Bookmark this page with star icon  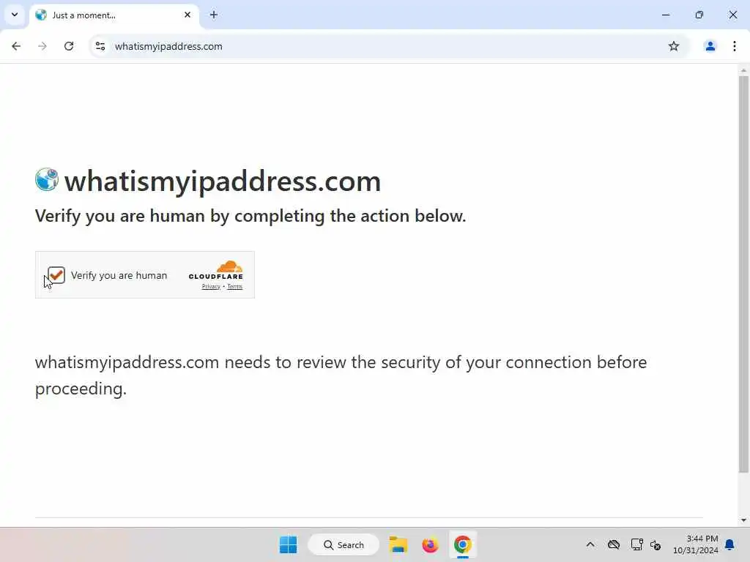click(674, 46)
